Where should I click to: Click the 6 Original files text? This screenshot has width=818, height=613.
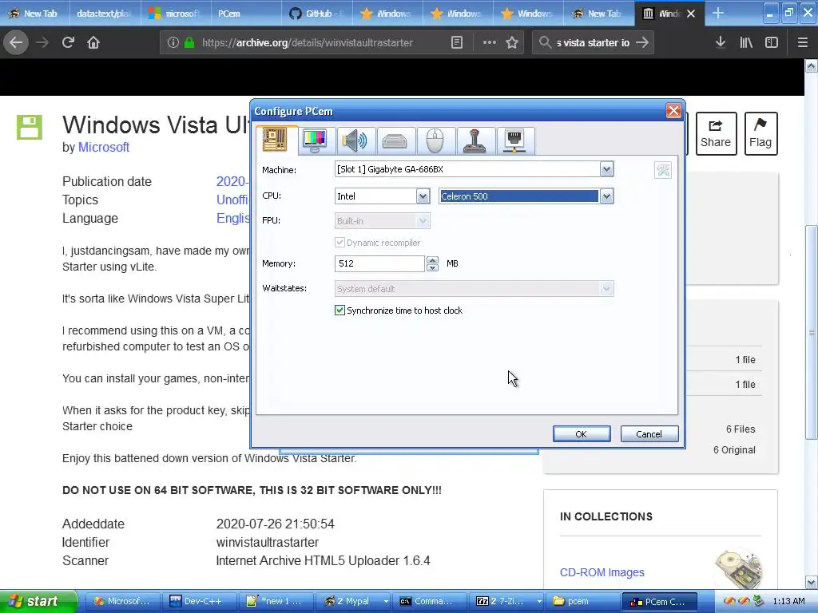[734, 450]
